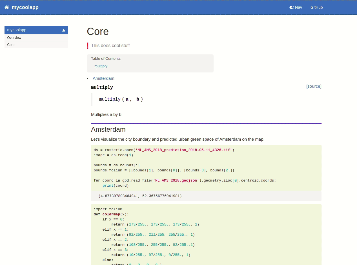Click the 'elif x == 2:' code line
The height and width of the screenshot is (265, 357).
pyautogui.click(x=116, y=240)
